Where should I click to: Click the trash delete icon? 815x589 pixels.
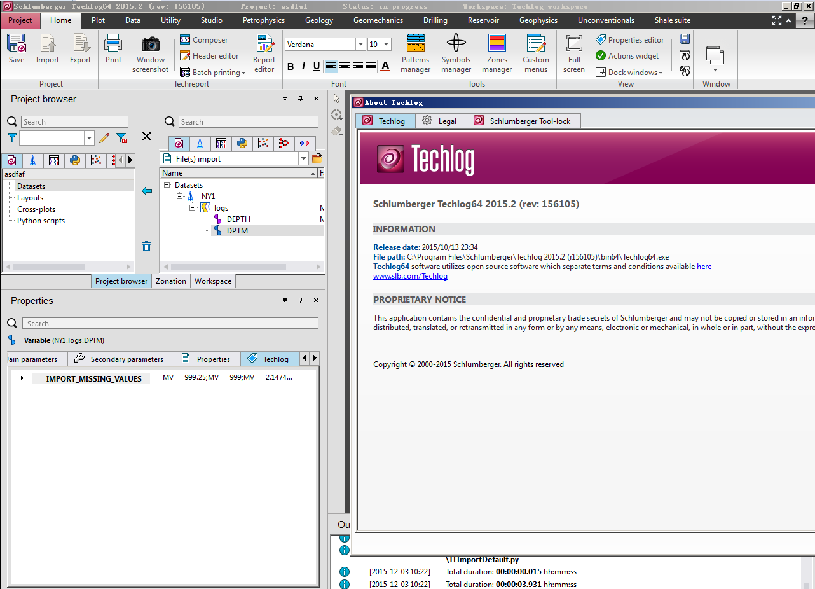(x=146, y=246)
